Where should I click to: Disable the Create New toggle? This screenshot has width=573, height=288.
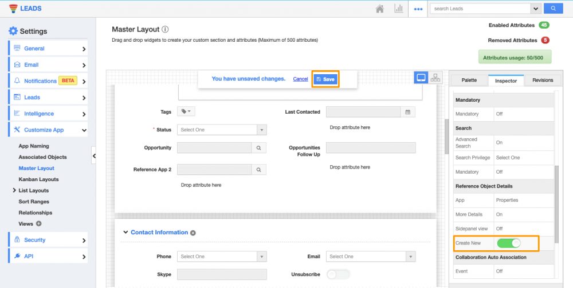coord(509,243)
